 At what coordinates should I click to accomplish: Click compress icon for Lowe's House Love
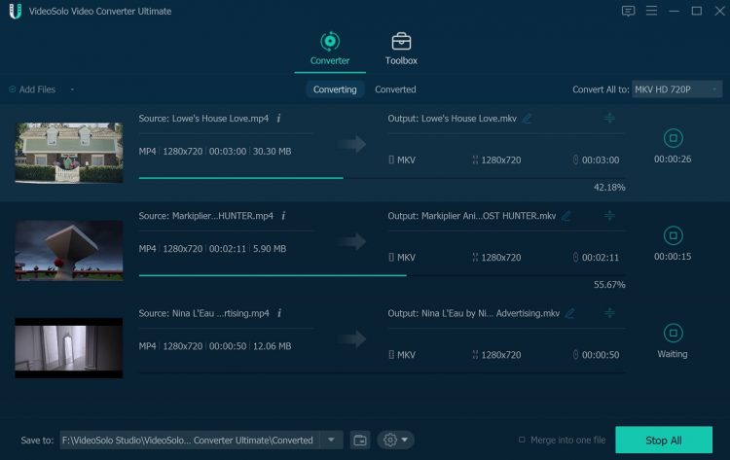[x=609, y=118]
